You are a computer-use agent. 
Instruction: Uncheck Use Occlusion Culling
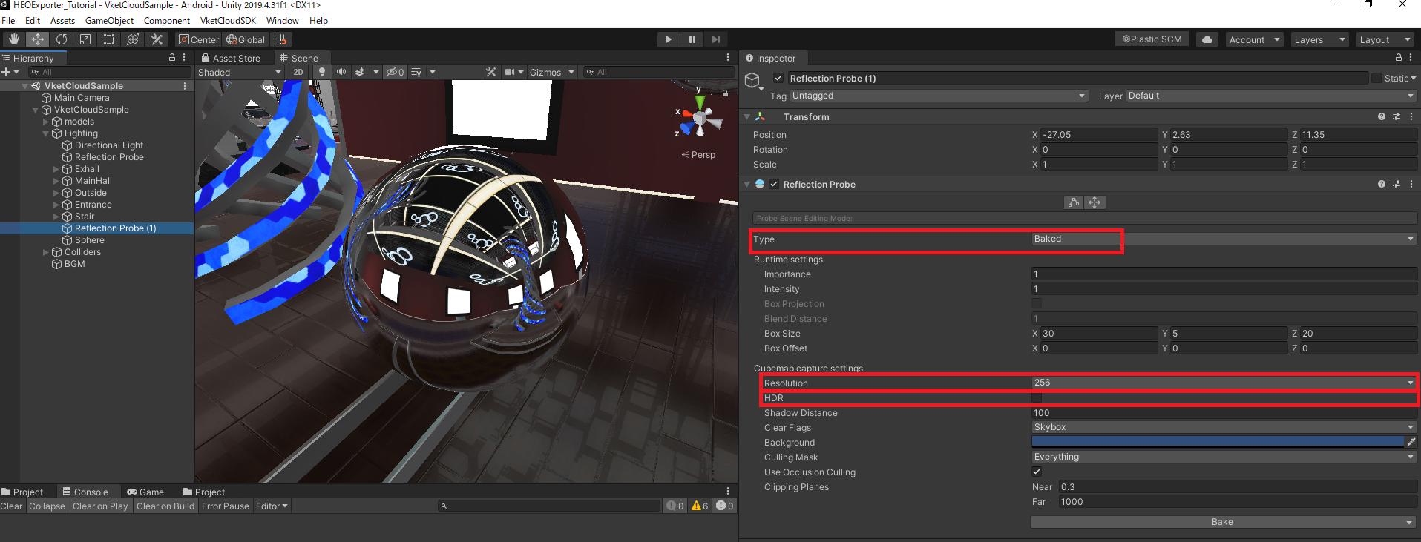coord(1037,472)
